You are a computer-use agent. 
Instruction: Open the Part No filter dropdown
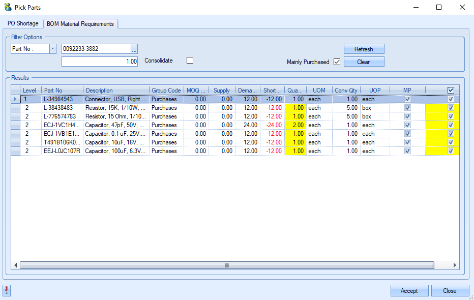(52, 49)
